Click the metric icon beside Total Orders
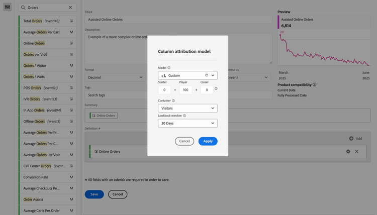 (x=71, y=21)
